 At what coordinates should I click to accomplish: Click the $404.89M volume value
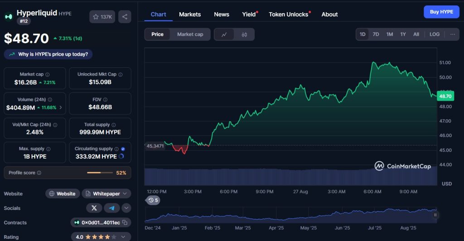click(x=20, y=108)
